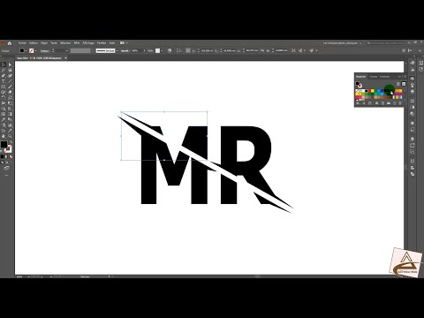Select the Rectangle tool
This screenshot has height=318, width=424.
coord(4,87)
